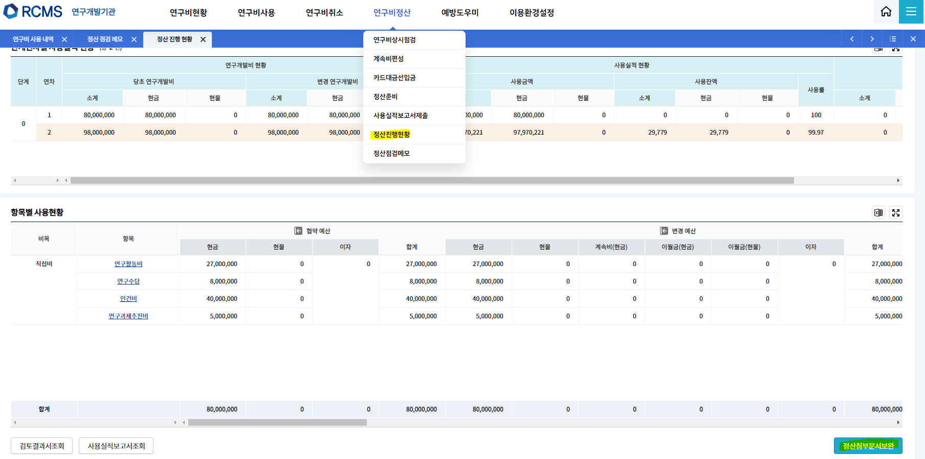Click the 사용실적보고서조회 button
The height and width of the screenshot is (459, 925).
[x=116, y=446]
